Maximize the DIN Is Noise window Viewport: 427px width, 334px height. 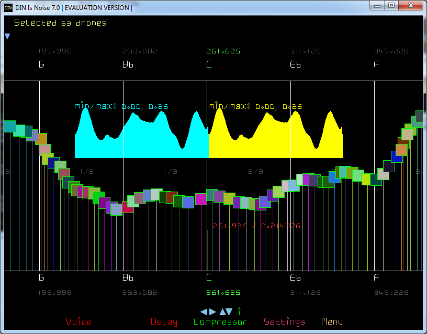(x=391, y=5)
